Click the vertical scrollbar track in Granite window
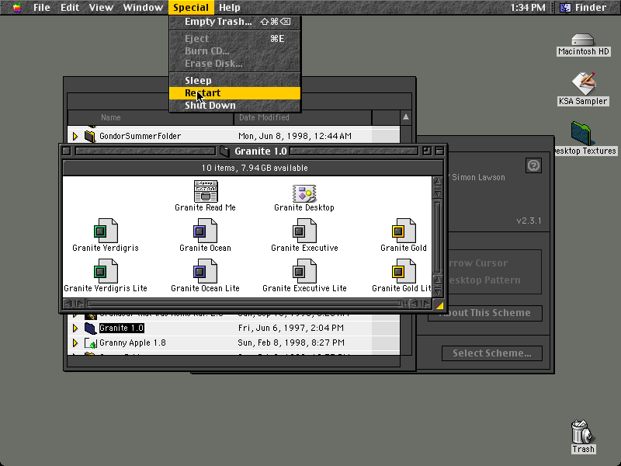This screenshot has height=466, width=621. tap(438, 236)
